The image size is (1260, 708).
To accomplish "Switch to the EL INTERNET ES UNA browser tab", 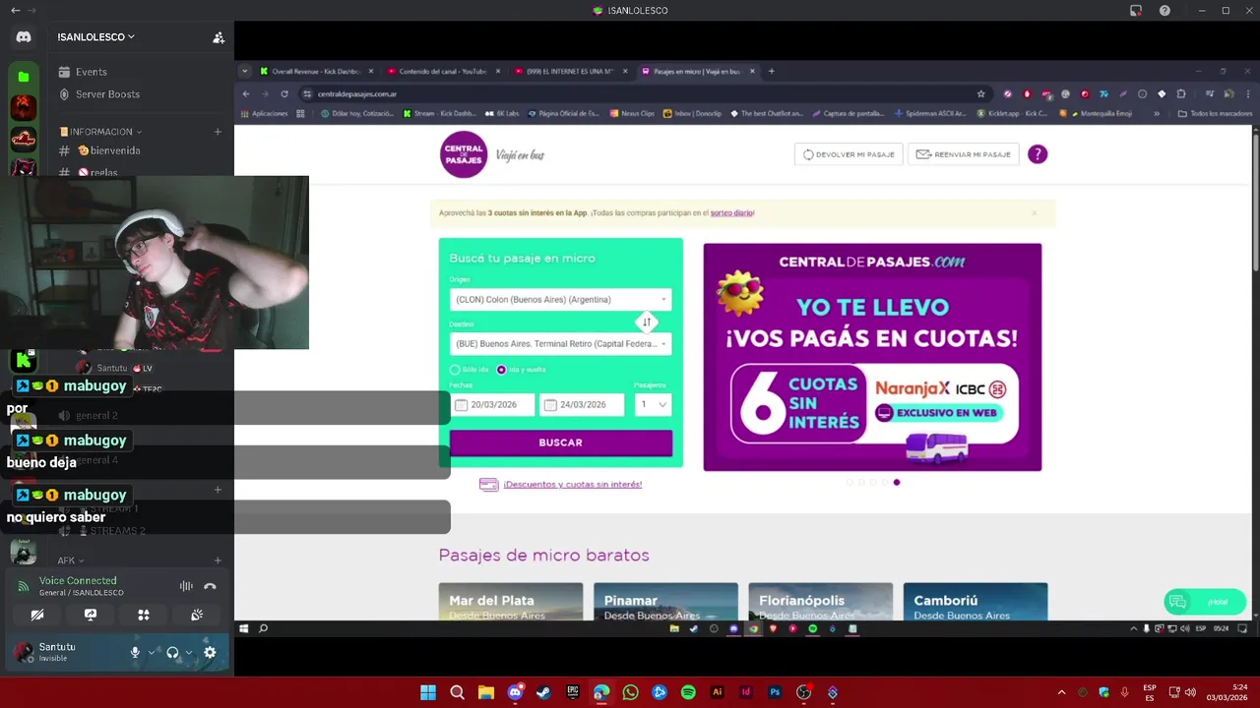I will [x=569, y=71].
